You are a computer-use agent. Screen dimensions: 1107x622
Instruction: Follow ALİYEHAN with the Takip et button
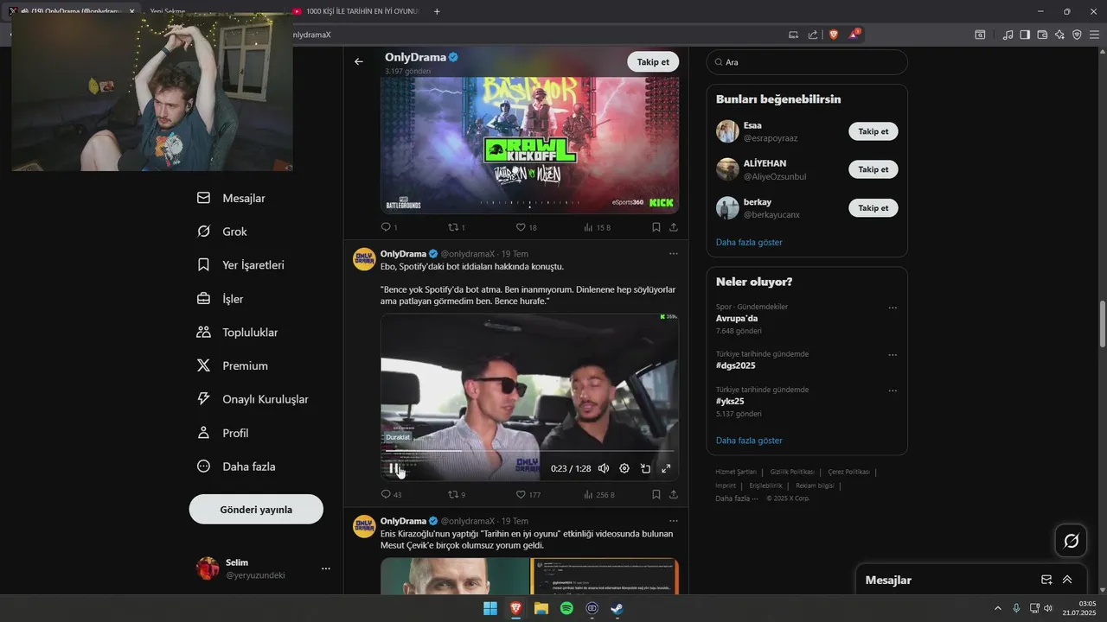(873, 169)
